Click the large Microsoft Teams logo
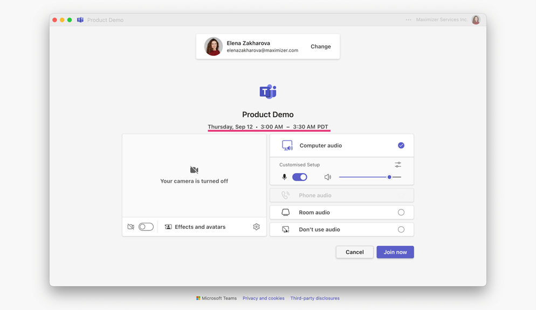Screen dimensions: 536x310 pyautogui.click(x=268, y=91)
